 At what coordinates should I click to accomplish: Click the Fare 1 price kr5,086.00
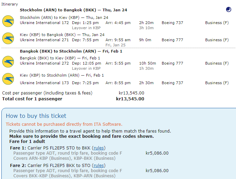[x=157, y=153]
